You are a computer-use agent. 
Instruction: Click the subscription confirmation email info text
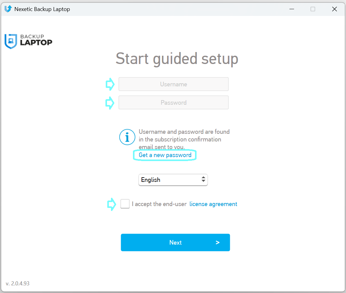coord(184,139)
